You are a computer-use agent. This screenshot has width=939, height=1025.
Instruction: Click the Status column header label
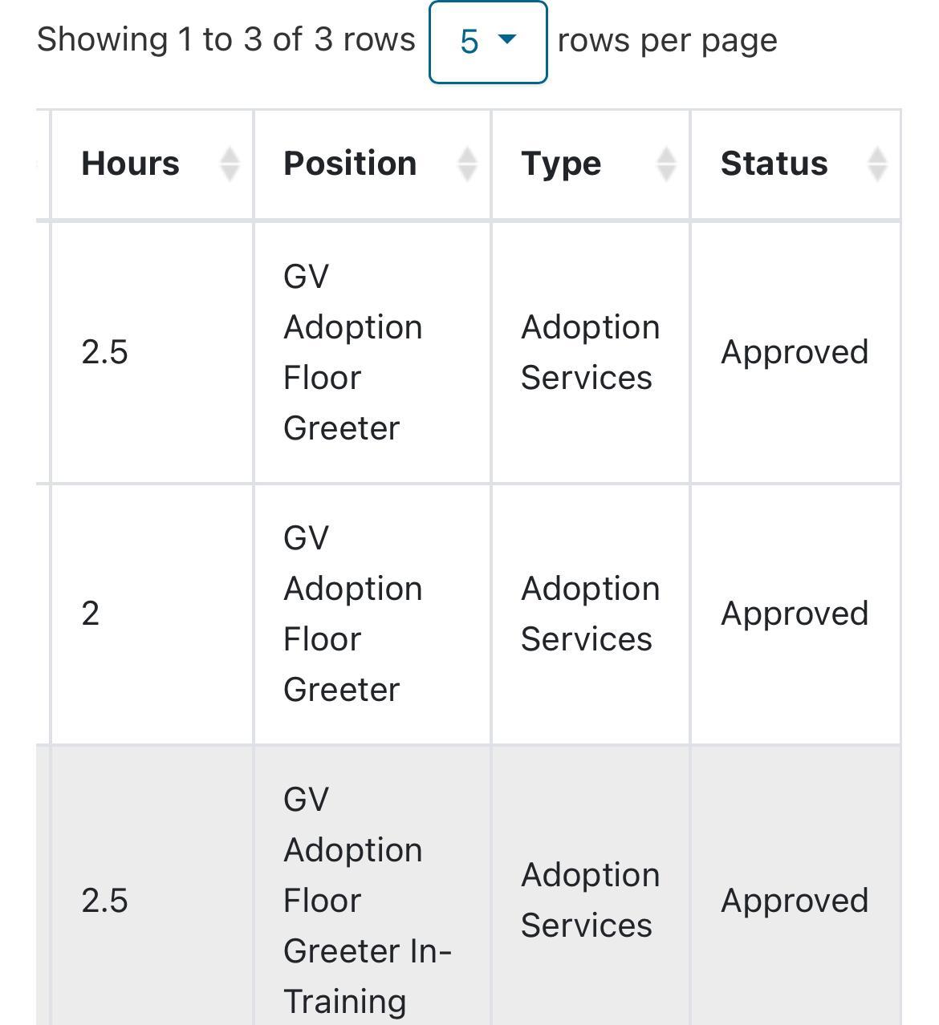pyautogui.click(x=774, y=164)
